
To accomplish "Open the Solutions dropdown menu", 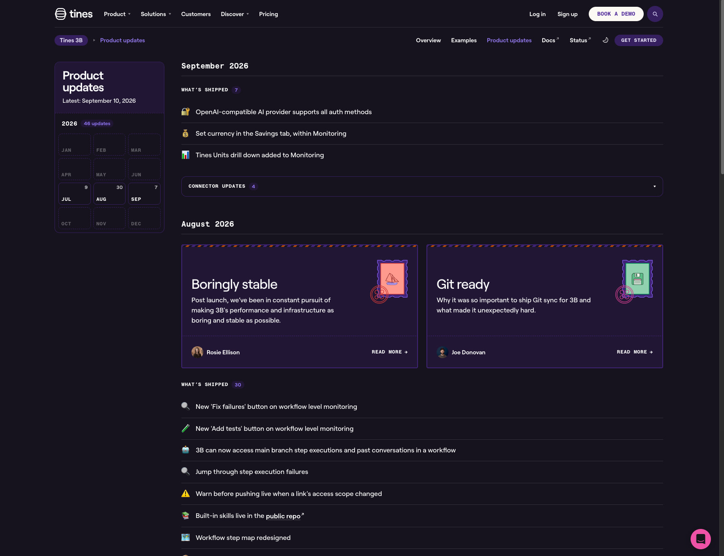I will 156,14.
